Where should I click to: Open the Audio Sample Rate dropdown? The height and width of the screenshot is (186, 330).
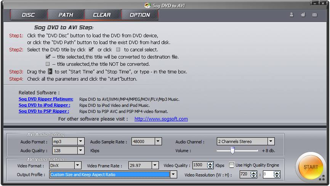(x=158, y=141)
